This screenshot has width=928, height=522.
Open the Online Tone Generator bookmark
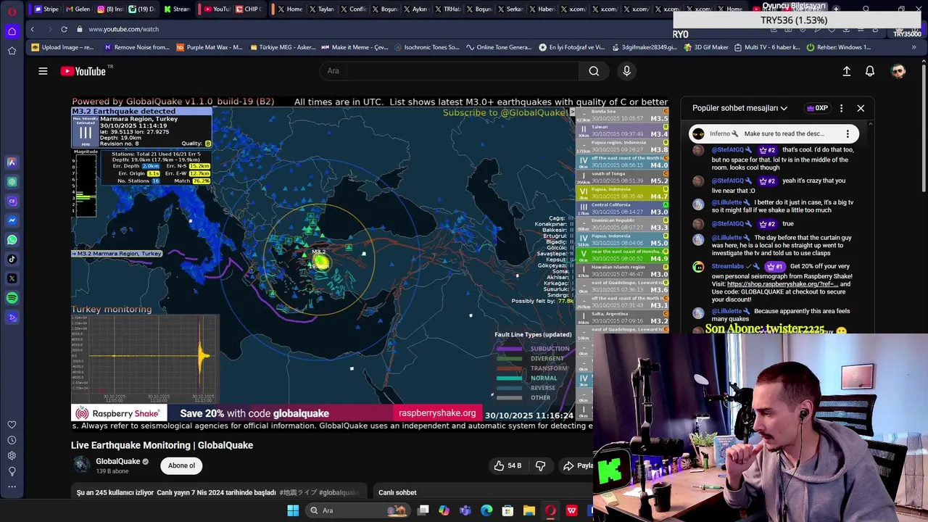coord(499,47)
